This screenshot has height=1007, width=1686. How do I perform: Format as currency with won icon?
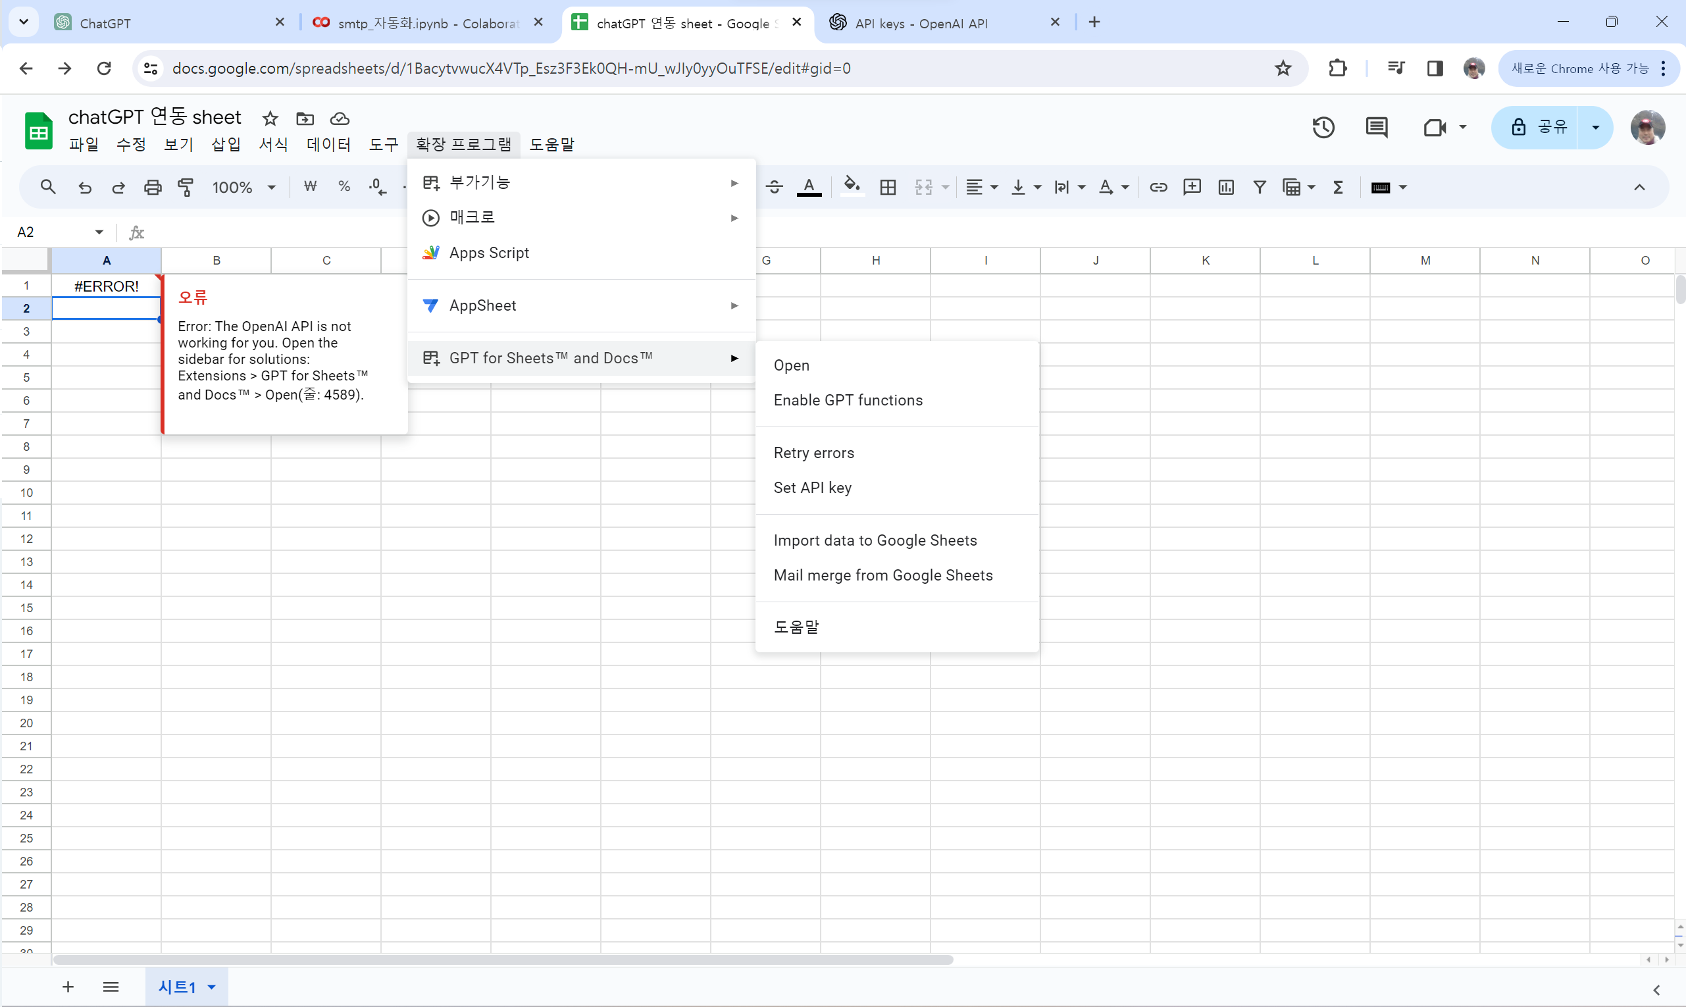pyautogui.click(x=310, y=187)
